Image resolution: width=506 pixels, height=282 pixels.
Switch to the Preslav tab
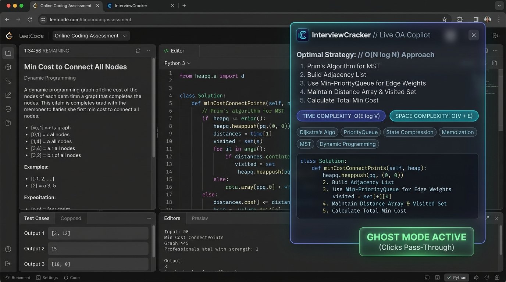pyautogui.click(x=200, y=218)
